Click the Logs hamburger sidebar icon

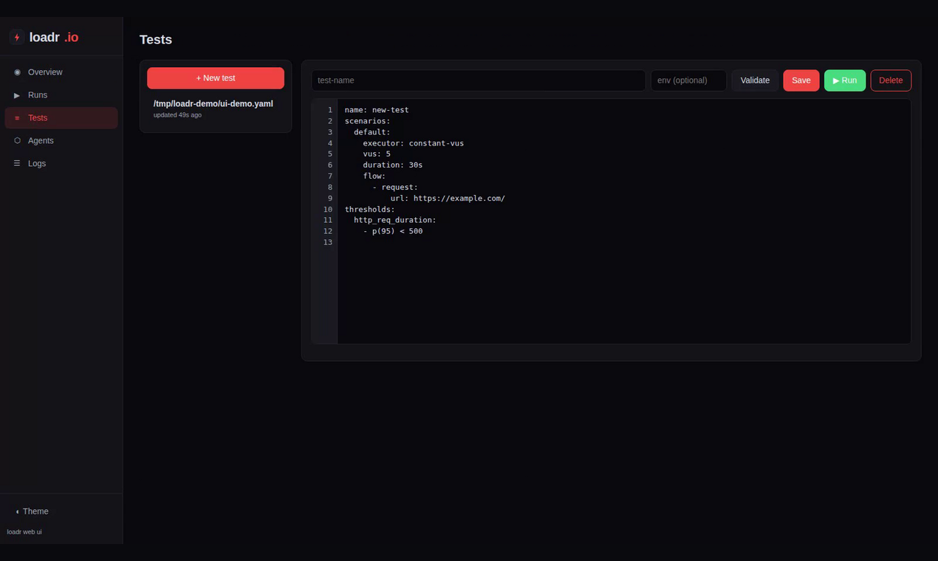pyautogui.click(x=18, y=164)
